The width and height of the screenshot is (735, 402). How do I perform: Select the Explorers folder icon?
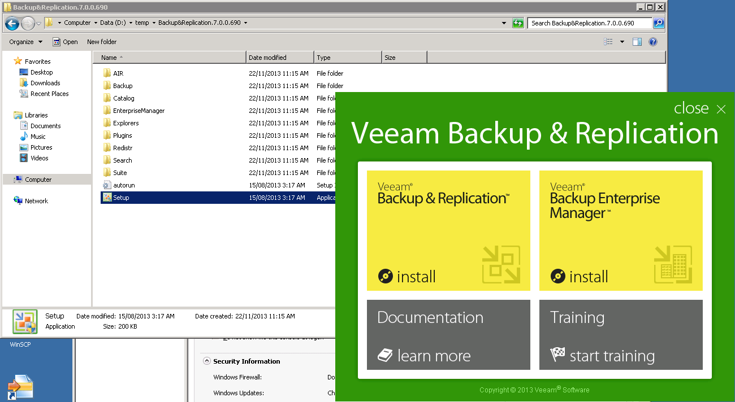(x=107, y=123)
